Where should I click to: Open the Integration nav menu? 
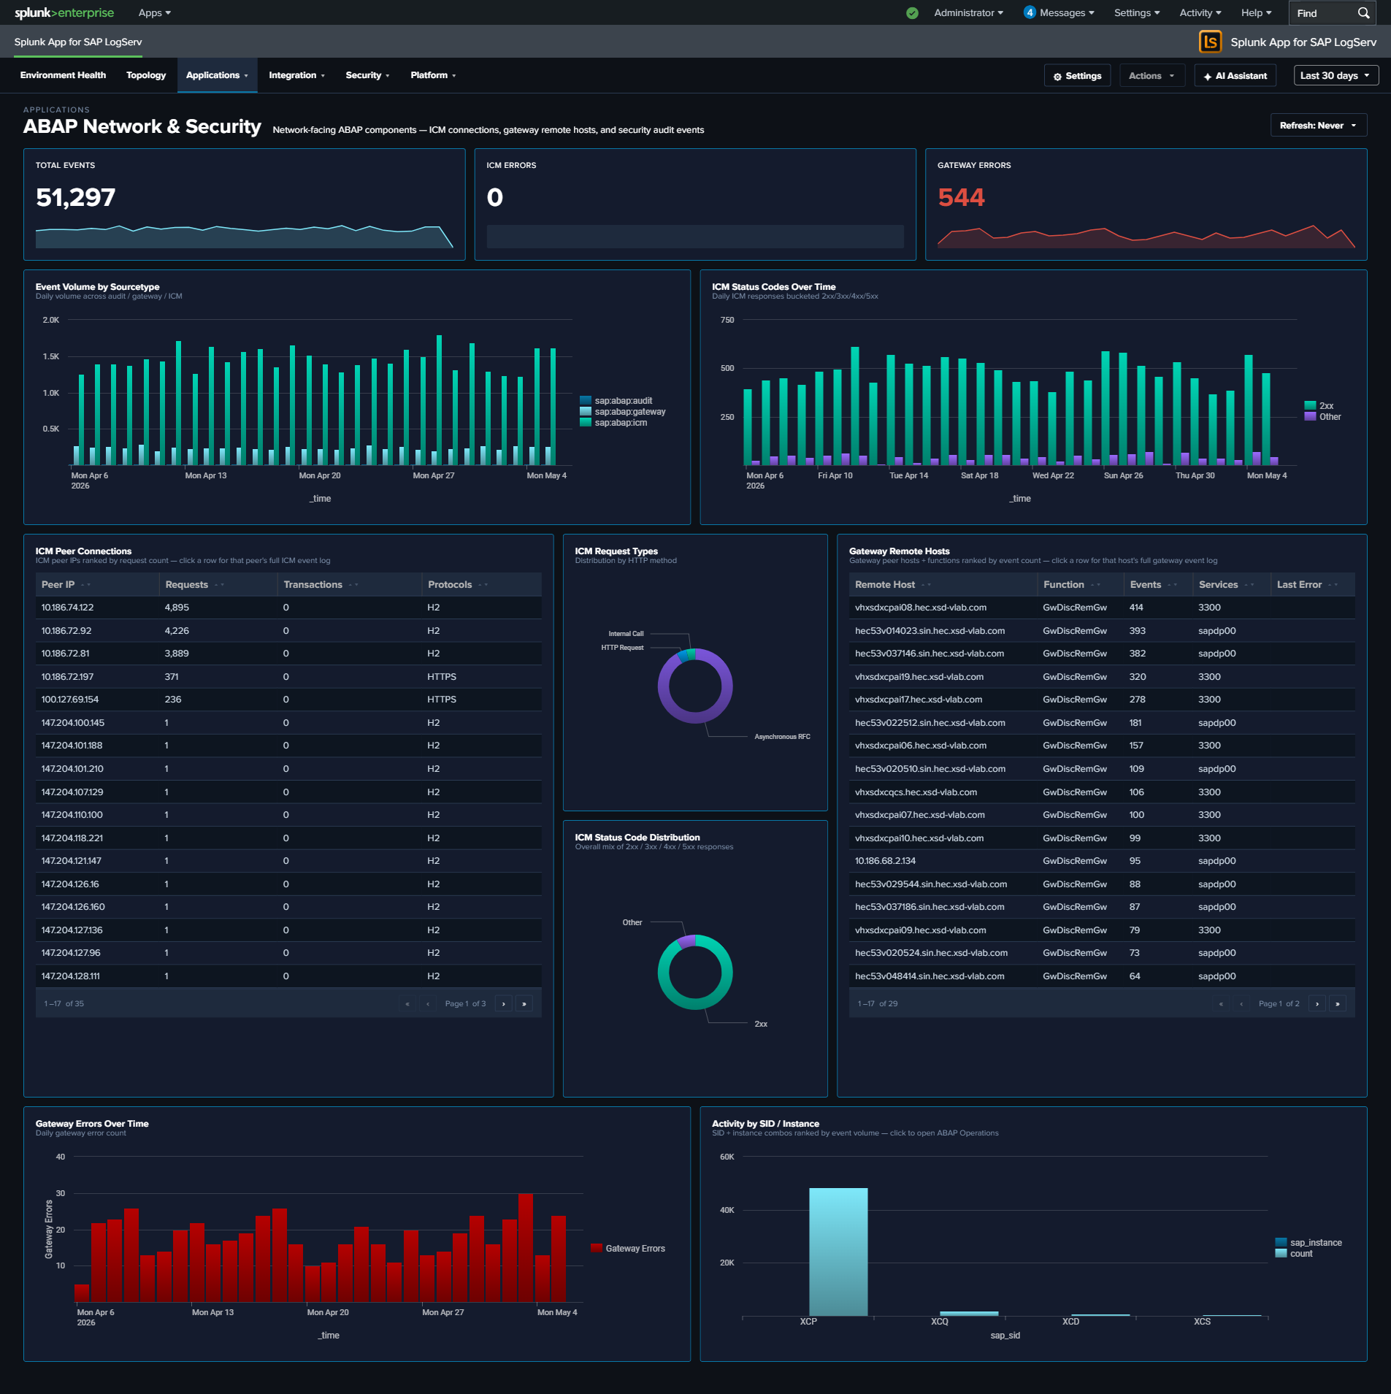click(296, 75)
